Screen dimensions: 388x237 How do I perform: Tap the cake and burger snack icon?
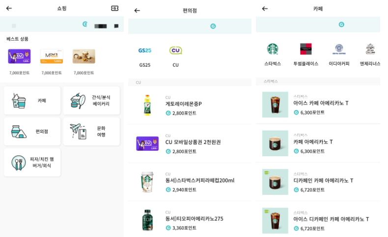[78, 101]
